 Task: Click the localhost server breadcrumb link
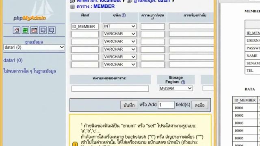pos(99,1)
